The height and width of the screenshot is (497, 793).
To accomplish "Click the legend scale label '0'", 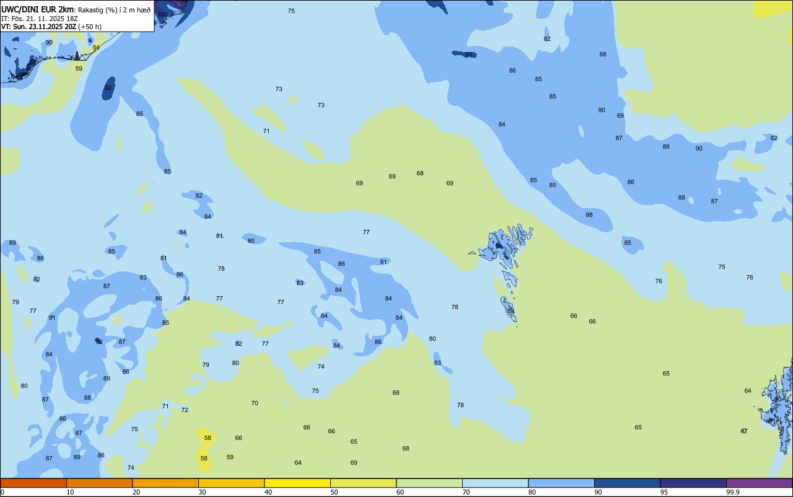I will 2,492.
